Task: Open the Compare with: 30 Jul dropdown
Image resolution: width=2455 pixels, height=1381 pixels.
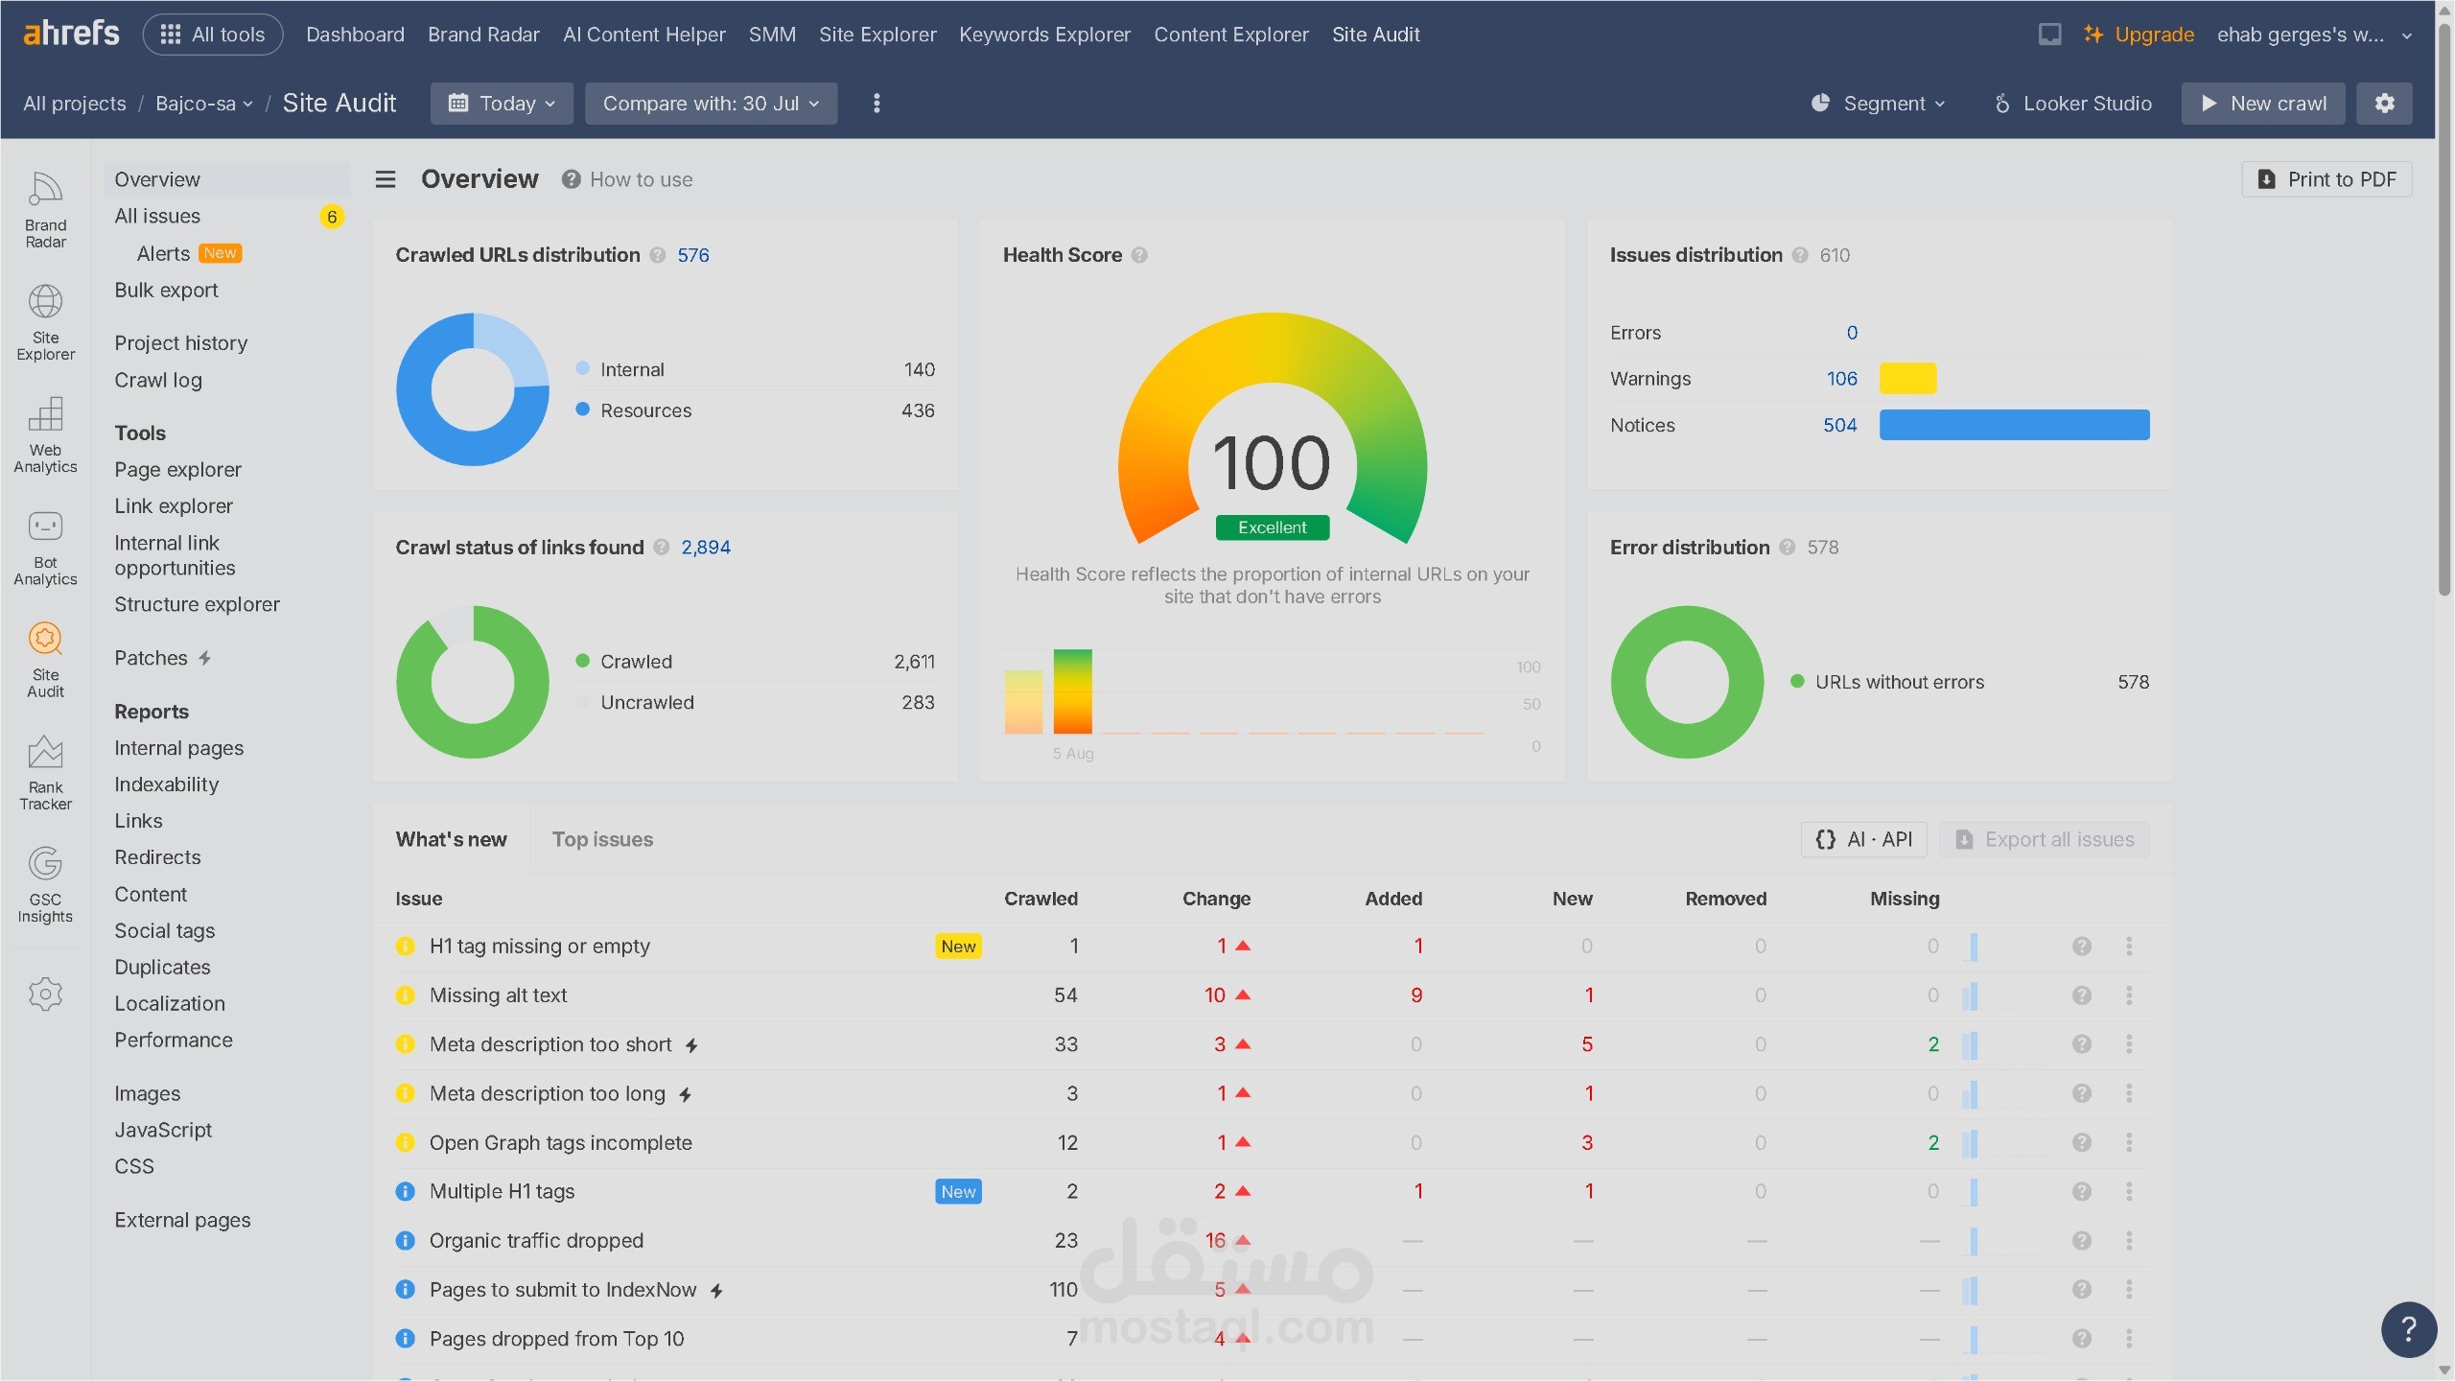Action: pos(711,103)
